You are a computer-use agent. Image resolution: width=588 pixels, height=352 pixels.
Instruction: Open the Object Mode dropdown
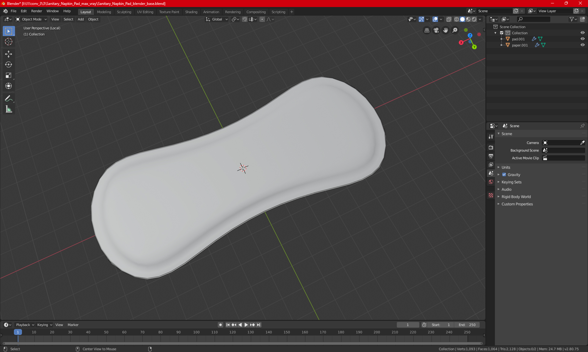click(31, 19)
